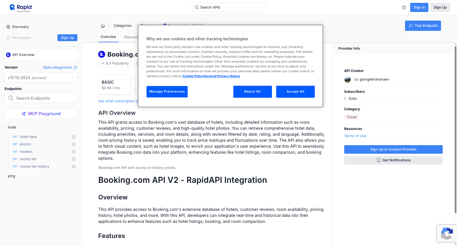Click the reCAPTCHA badge
Viewport: 457px width, 246px height.
[x=447, y=233]
